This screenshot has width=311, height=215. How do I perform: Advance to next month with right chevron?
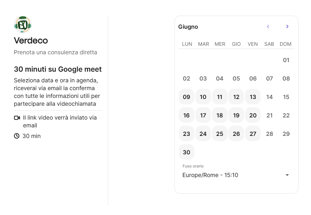287,27
